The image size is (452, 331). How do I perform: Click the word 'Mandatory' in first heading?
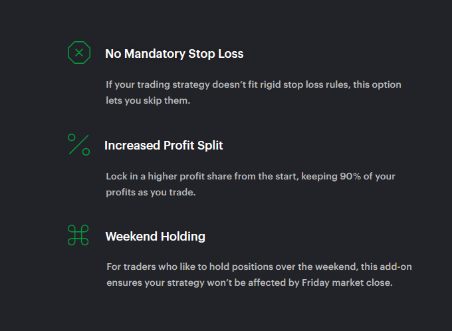[x=155, y=54]
